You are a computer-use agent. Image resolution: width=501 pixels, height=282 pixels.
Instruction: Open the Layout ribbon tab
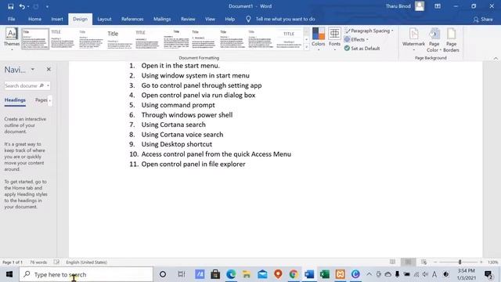(x=104, y=19)
